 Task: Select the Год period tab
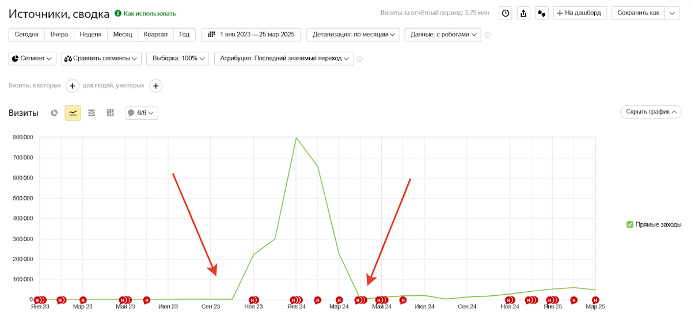[184, 35]
